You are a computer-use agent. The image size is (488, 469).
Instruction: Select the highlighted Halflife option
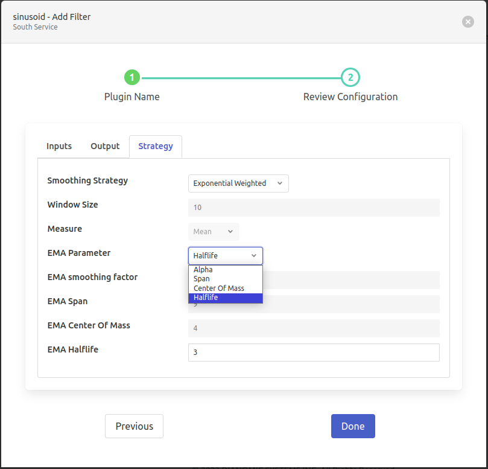pos(206,298)
